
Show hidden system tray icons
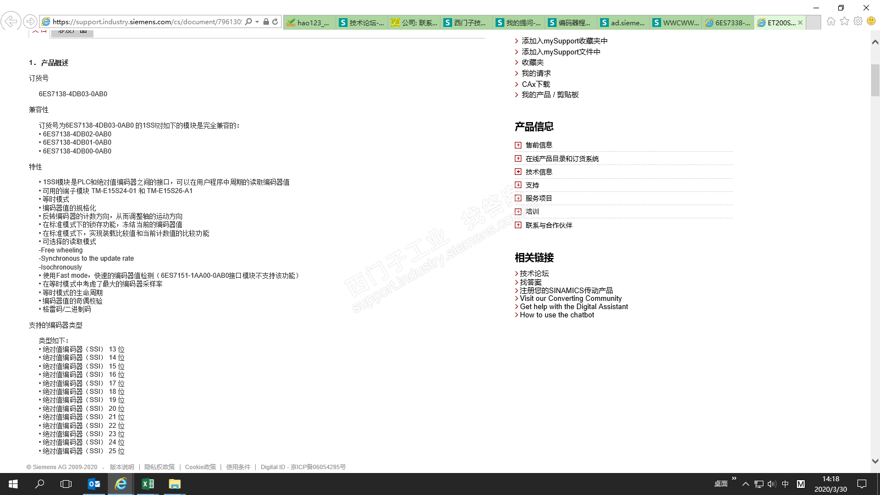[x=745, y=484]
